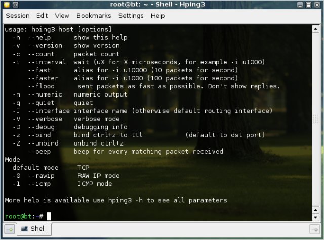Click 'beep for every matching packet received'
The width and height of the screenshot is (324, 240).
(x=148, y=152)
